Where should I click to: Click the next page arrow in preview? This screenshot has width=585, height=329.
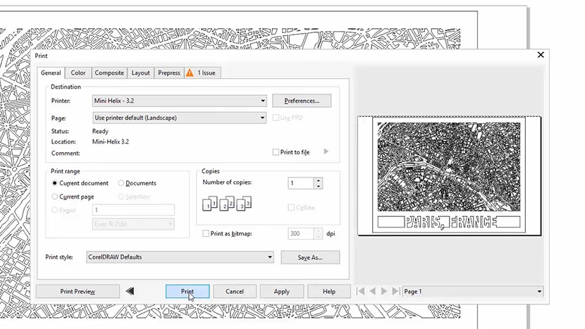pyautogui.click(x=384, y=291)
